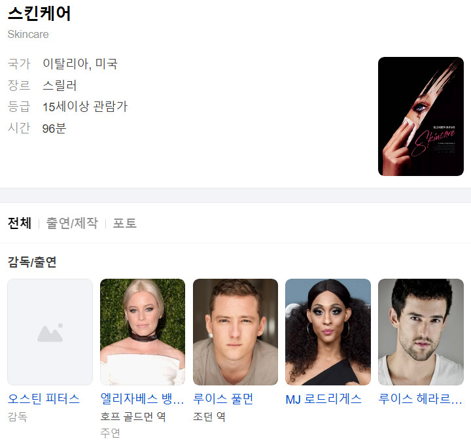Click the 조던 역 role label

[x=209, y=417]
